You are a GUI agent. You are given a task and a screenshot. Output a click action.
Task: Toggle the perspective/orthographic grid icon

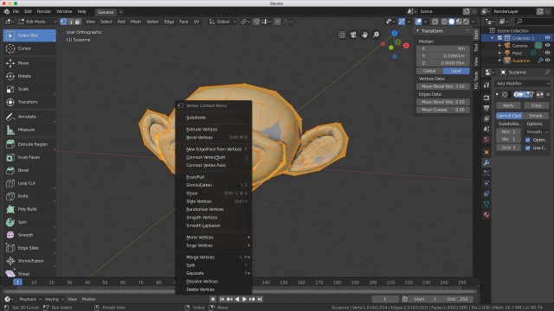[342, 35]
